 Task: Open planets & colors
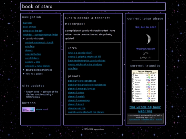pyautogui.click(x=76, y=93)
